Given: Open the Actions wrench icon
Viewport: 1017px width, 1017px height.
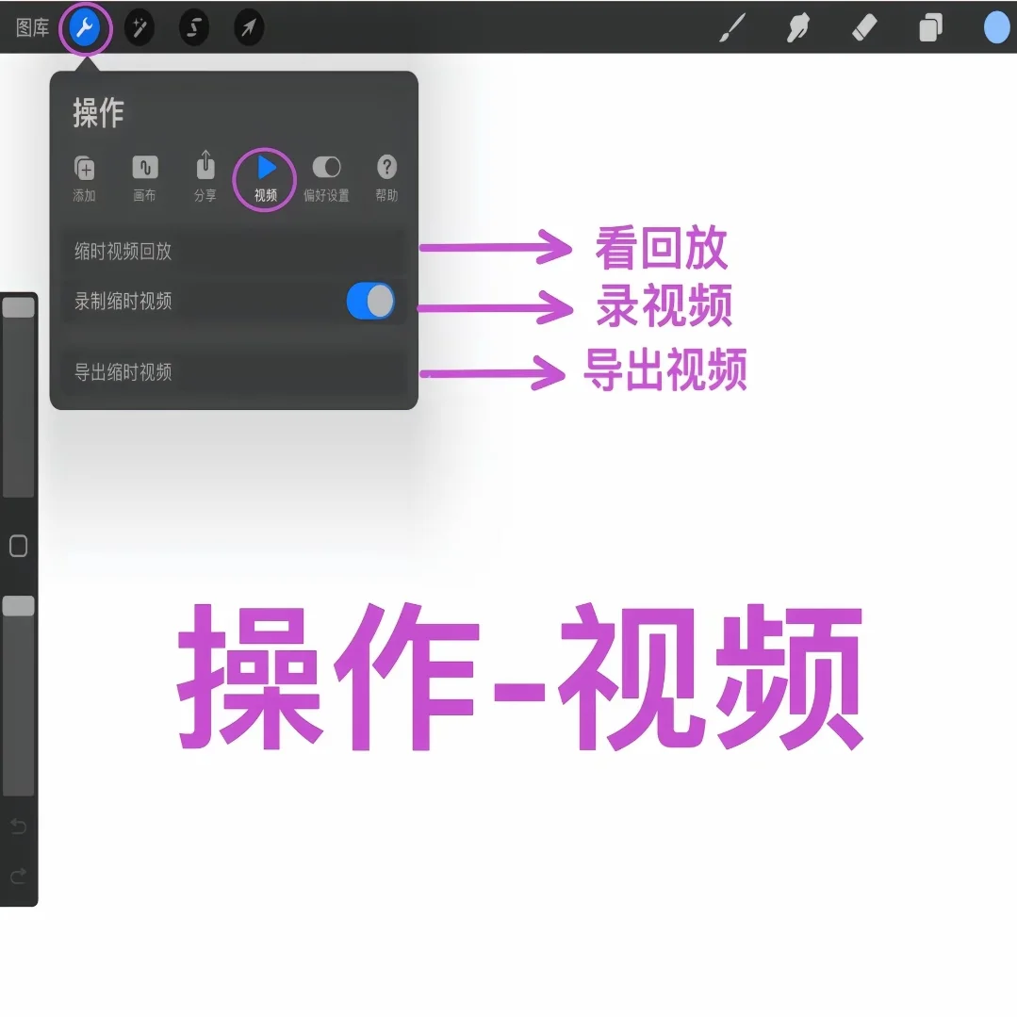Looking at the screenshot, I should pyautogui.click(x=84, y=27).
